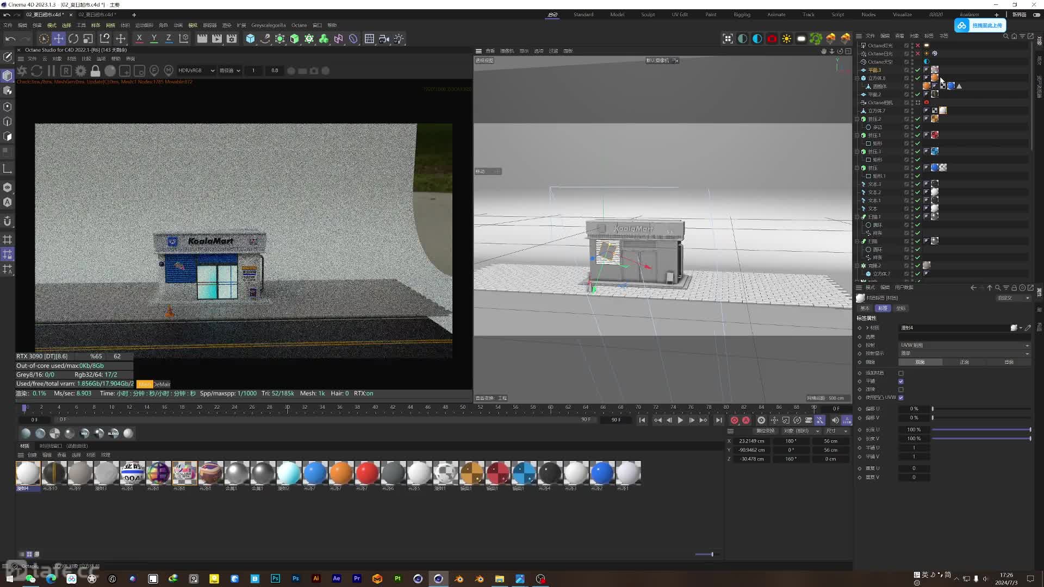Open the 坐标 tab in Attributes panel

point(901,308)
